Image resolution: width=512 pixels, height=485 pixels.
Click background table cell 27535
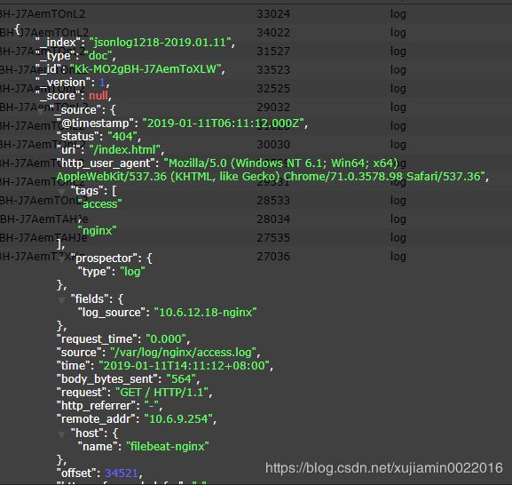tap(273, 237)
